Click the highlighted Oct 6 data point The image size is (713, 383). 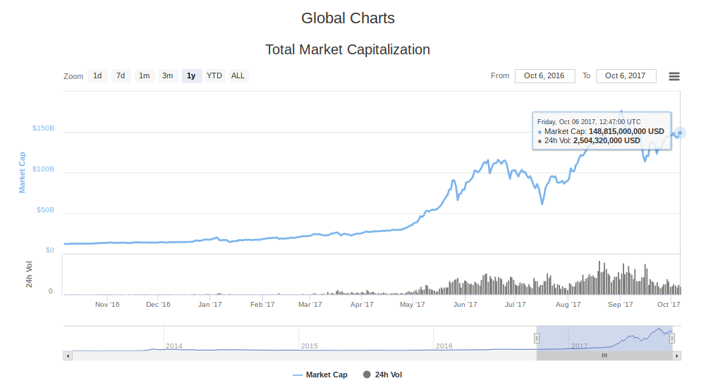click(x=680, y=133)
